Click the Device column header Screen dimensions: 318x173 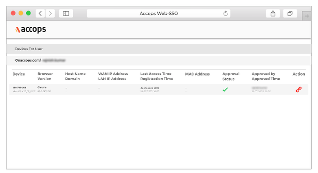click(x=19, y=74)
